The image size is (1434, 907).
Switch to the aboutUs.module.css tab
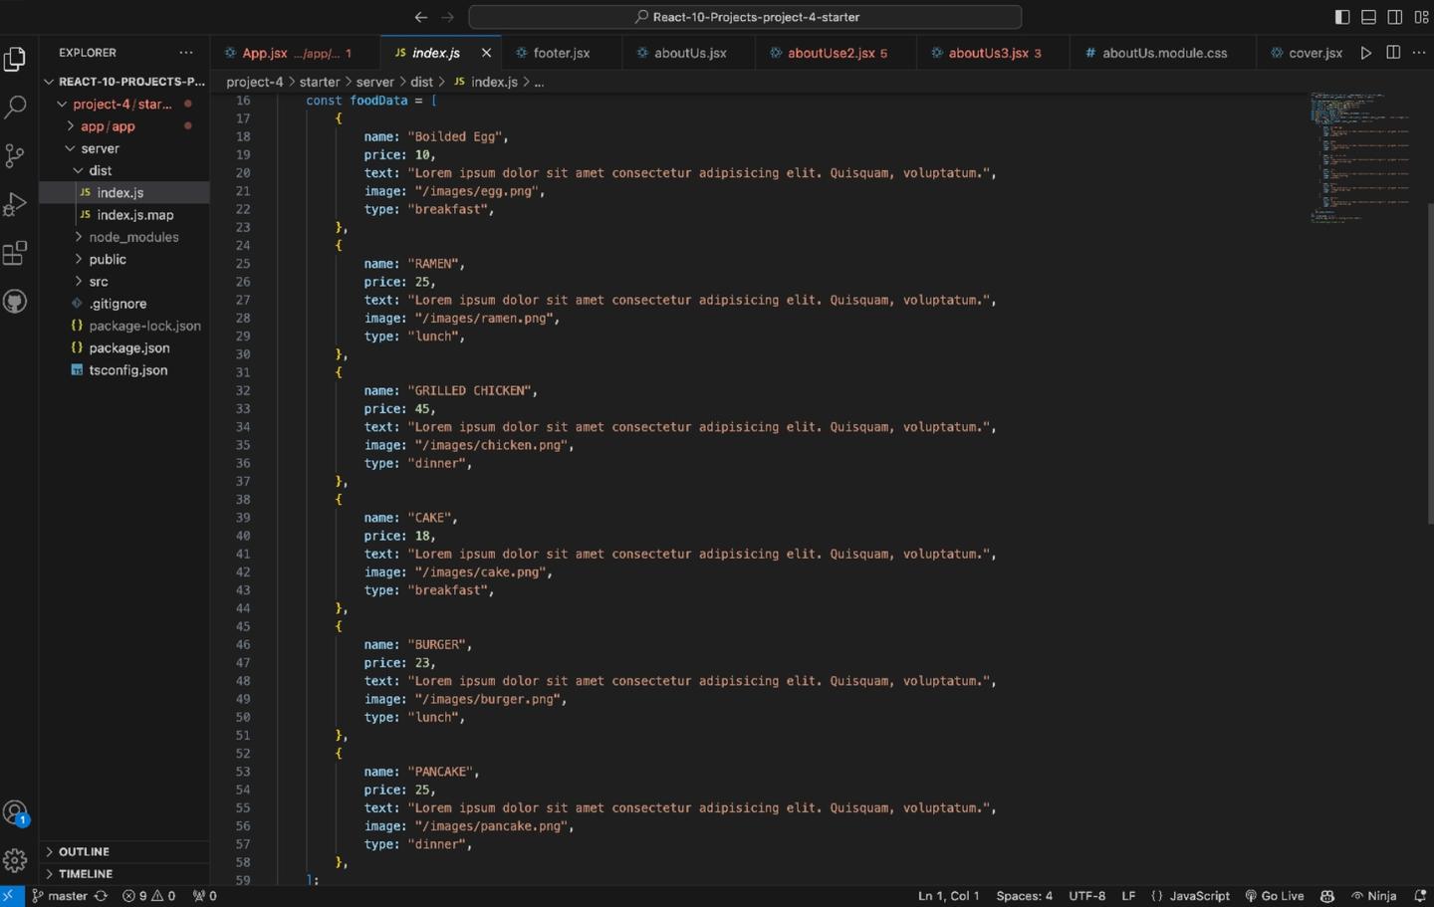[x=1163, y=53]
